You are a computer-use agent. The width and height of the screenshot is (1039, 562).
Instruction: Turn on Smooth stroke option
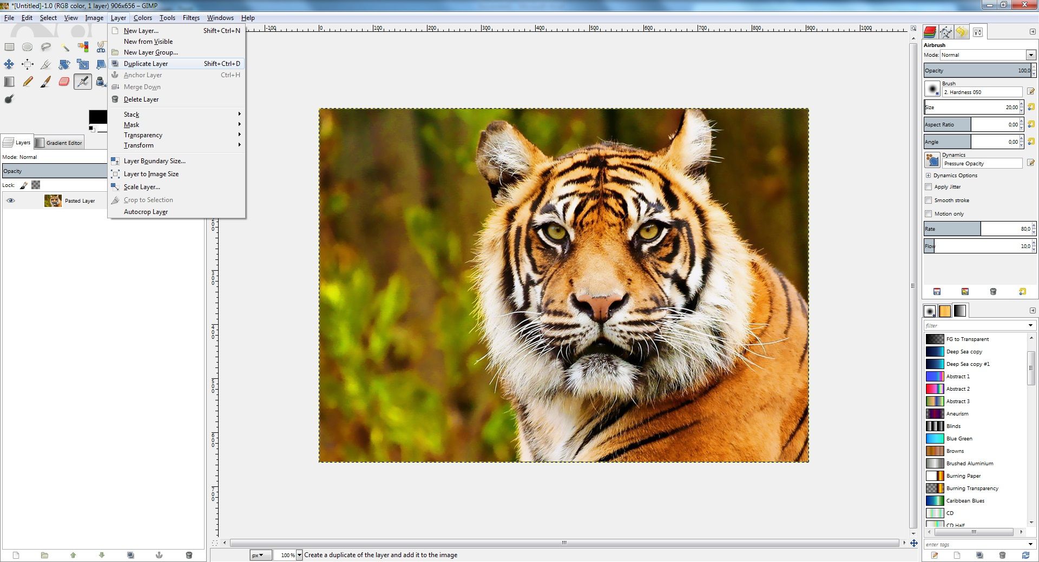click(929, 200)
